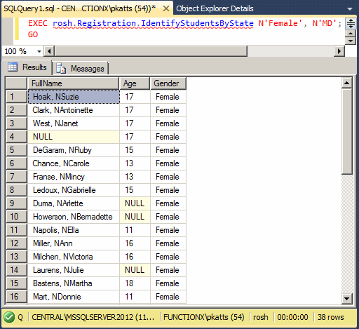The height and width of the screenshot is (329, 359).
Task: Click the results vertical scrollbar thumb
Action: click(x=347, y=131)
